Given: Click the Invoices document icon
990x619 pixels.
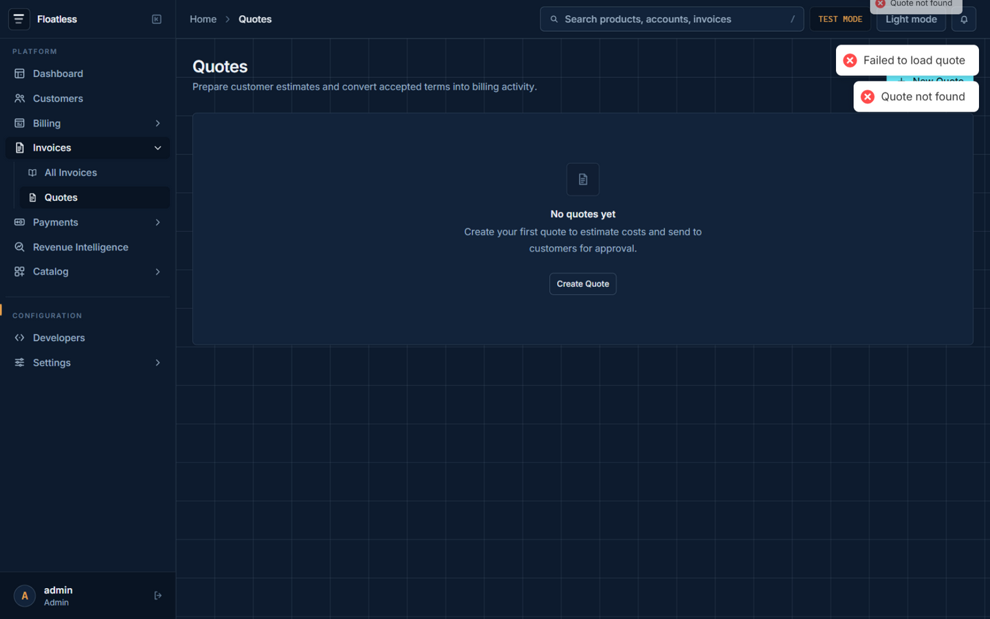Looking at the screenshot, I should (19, 148).
